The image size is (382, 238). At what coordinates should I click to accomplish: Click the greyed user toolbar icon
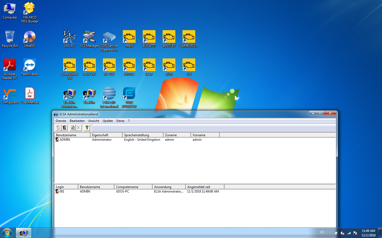58,128
